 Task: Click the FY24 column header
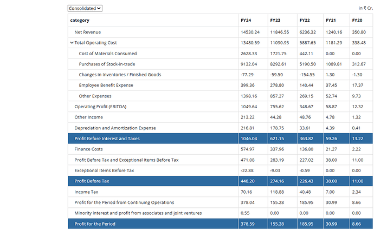246,21
